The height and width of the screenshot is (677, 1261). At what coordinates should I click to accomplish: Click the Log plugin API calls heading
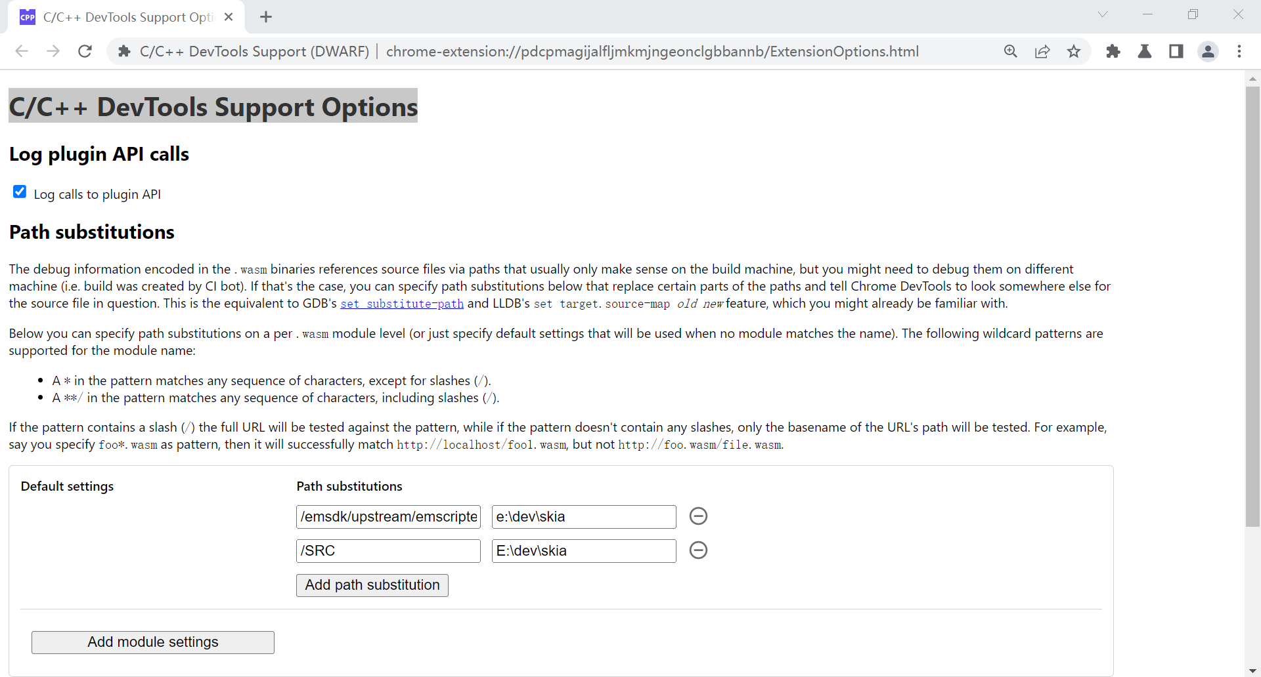[99, 154]
